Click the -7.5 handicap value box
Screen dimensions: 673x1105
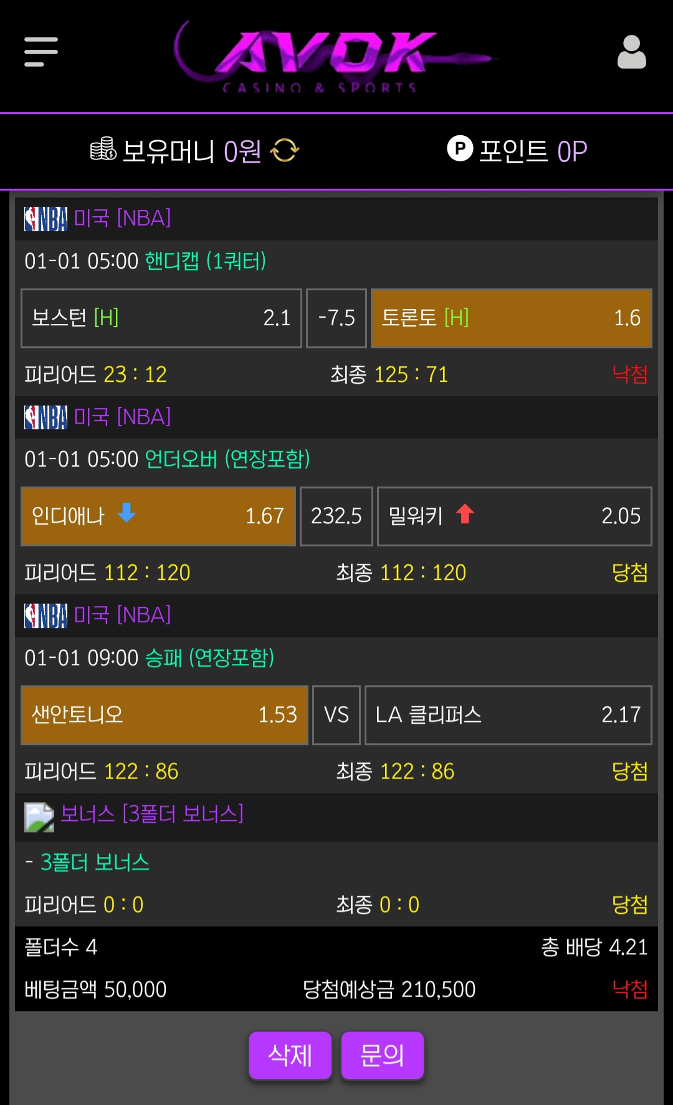coord(336,318)
